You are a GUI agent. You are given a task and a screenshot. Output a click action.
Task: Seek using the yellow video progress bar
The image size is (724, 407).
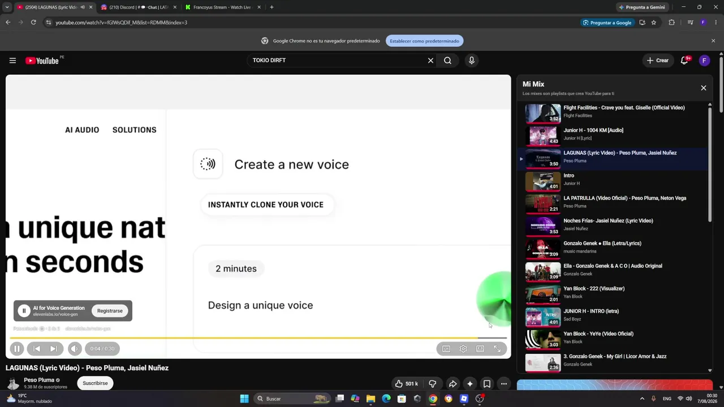tap(258, 338)
